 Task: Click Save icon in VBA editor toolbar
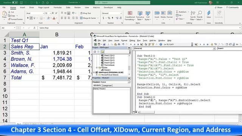click(104, 44)
